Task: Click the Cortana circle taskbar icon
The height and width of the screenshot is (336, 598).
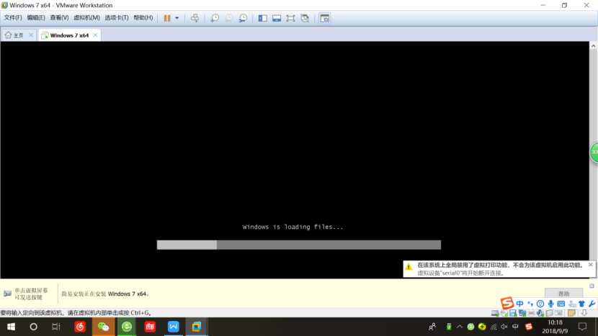Action: [34, 327]
